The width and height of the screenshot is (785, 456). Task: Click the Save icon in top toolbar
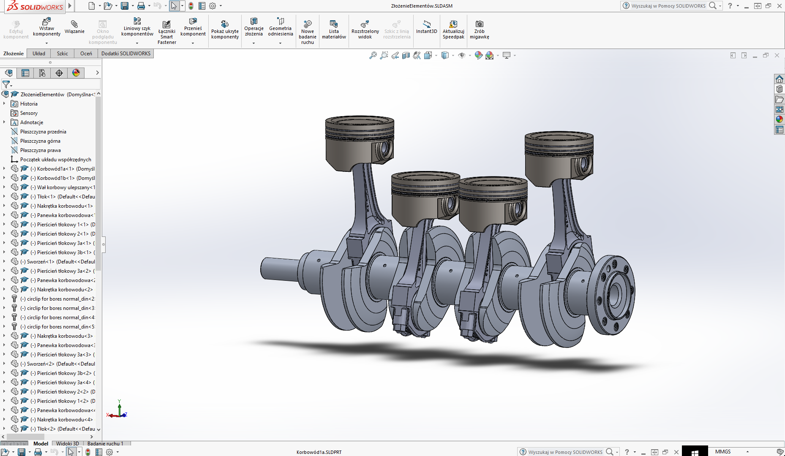124,6
